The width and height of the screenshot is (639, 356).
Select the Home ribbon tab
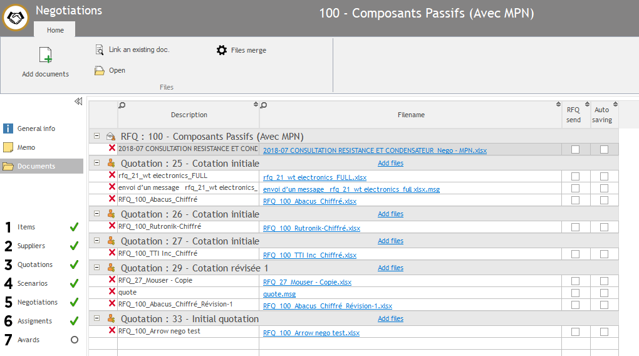[x=55, y=30]
